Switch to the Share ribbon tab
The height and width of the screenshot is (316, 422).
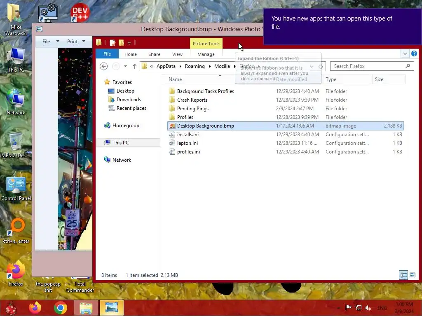[x=154, y=54]
